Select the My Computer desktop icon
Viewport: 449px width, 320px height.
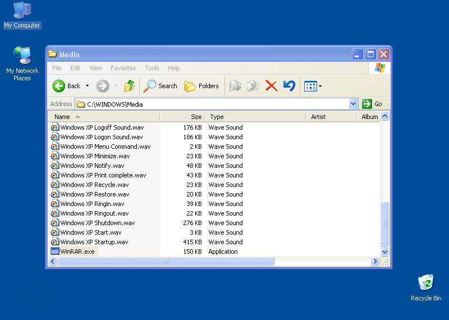22,16
